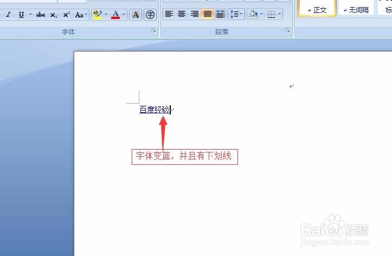
Task: Open highlight color dropdown arrow
Action: point(106,15)
